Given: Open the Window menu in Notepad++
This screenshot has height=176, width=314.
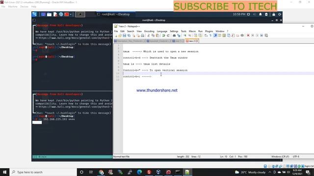Looking at the screenshot, I should 220,31.
